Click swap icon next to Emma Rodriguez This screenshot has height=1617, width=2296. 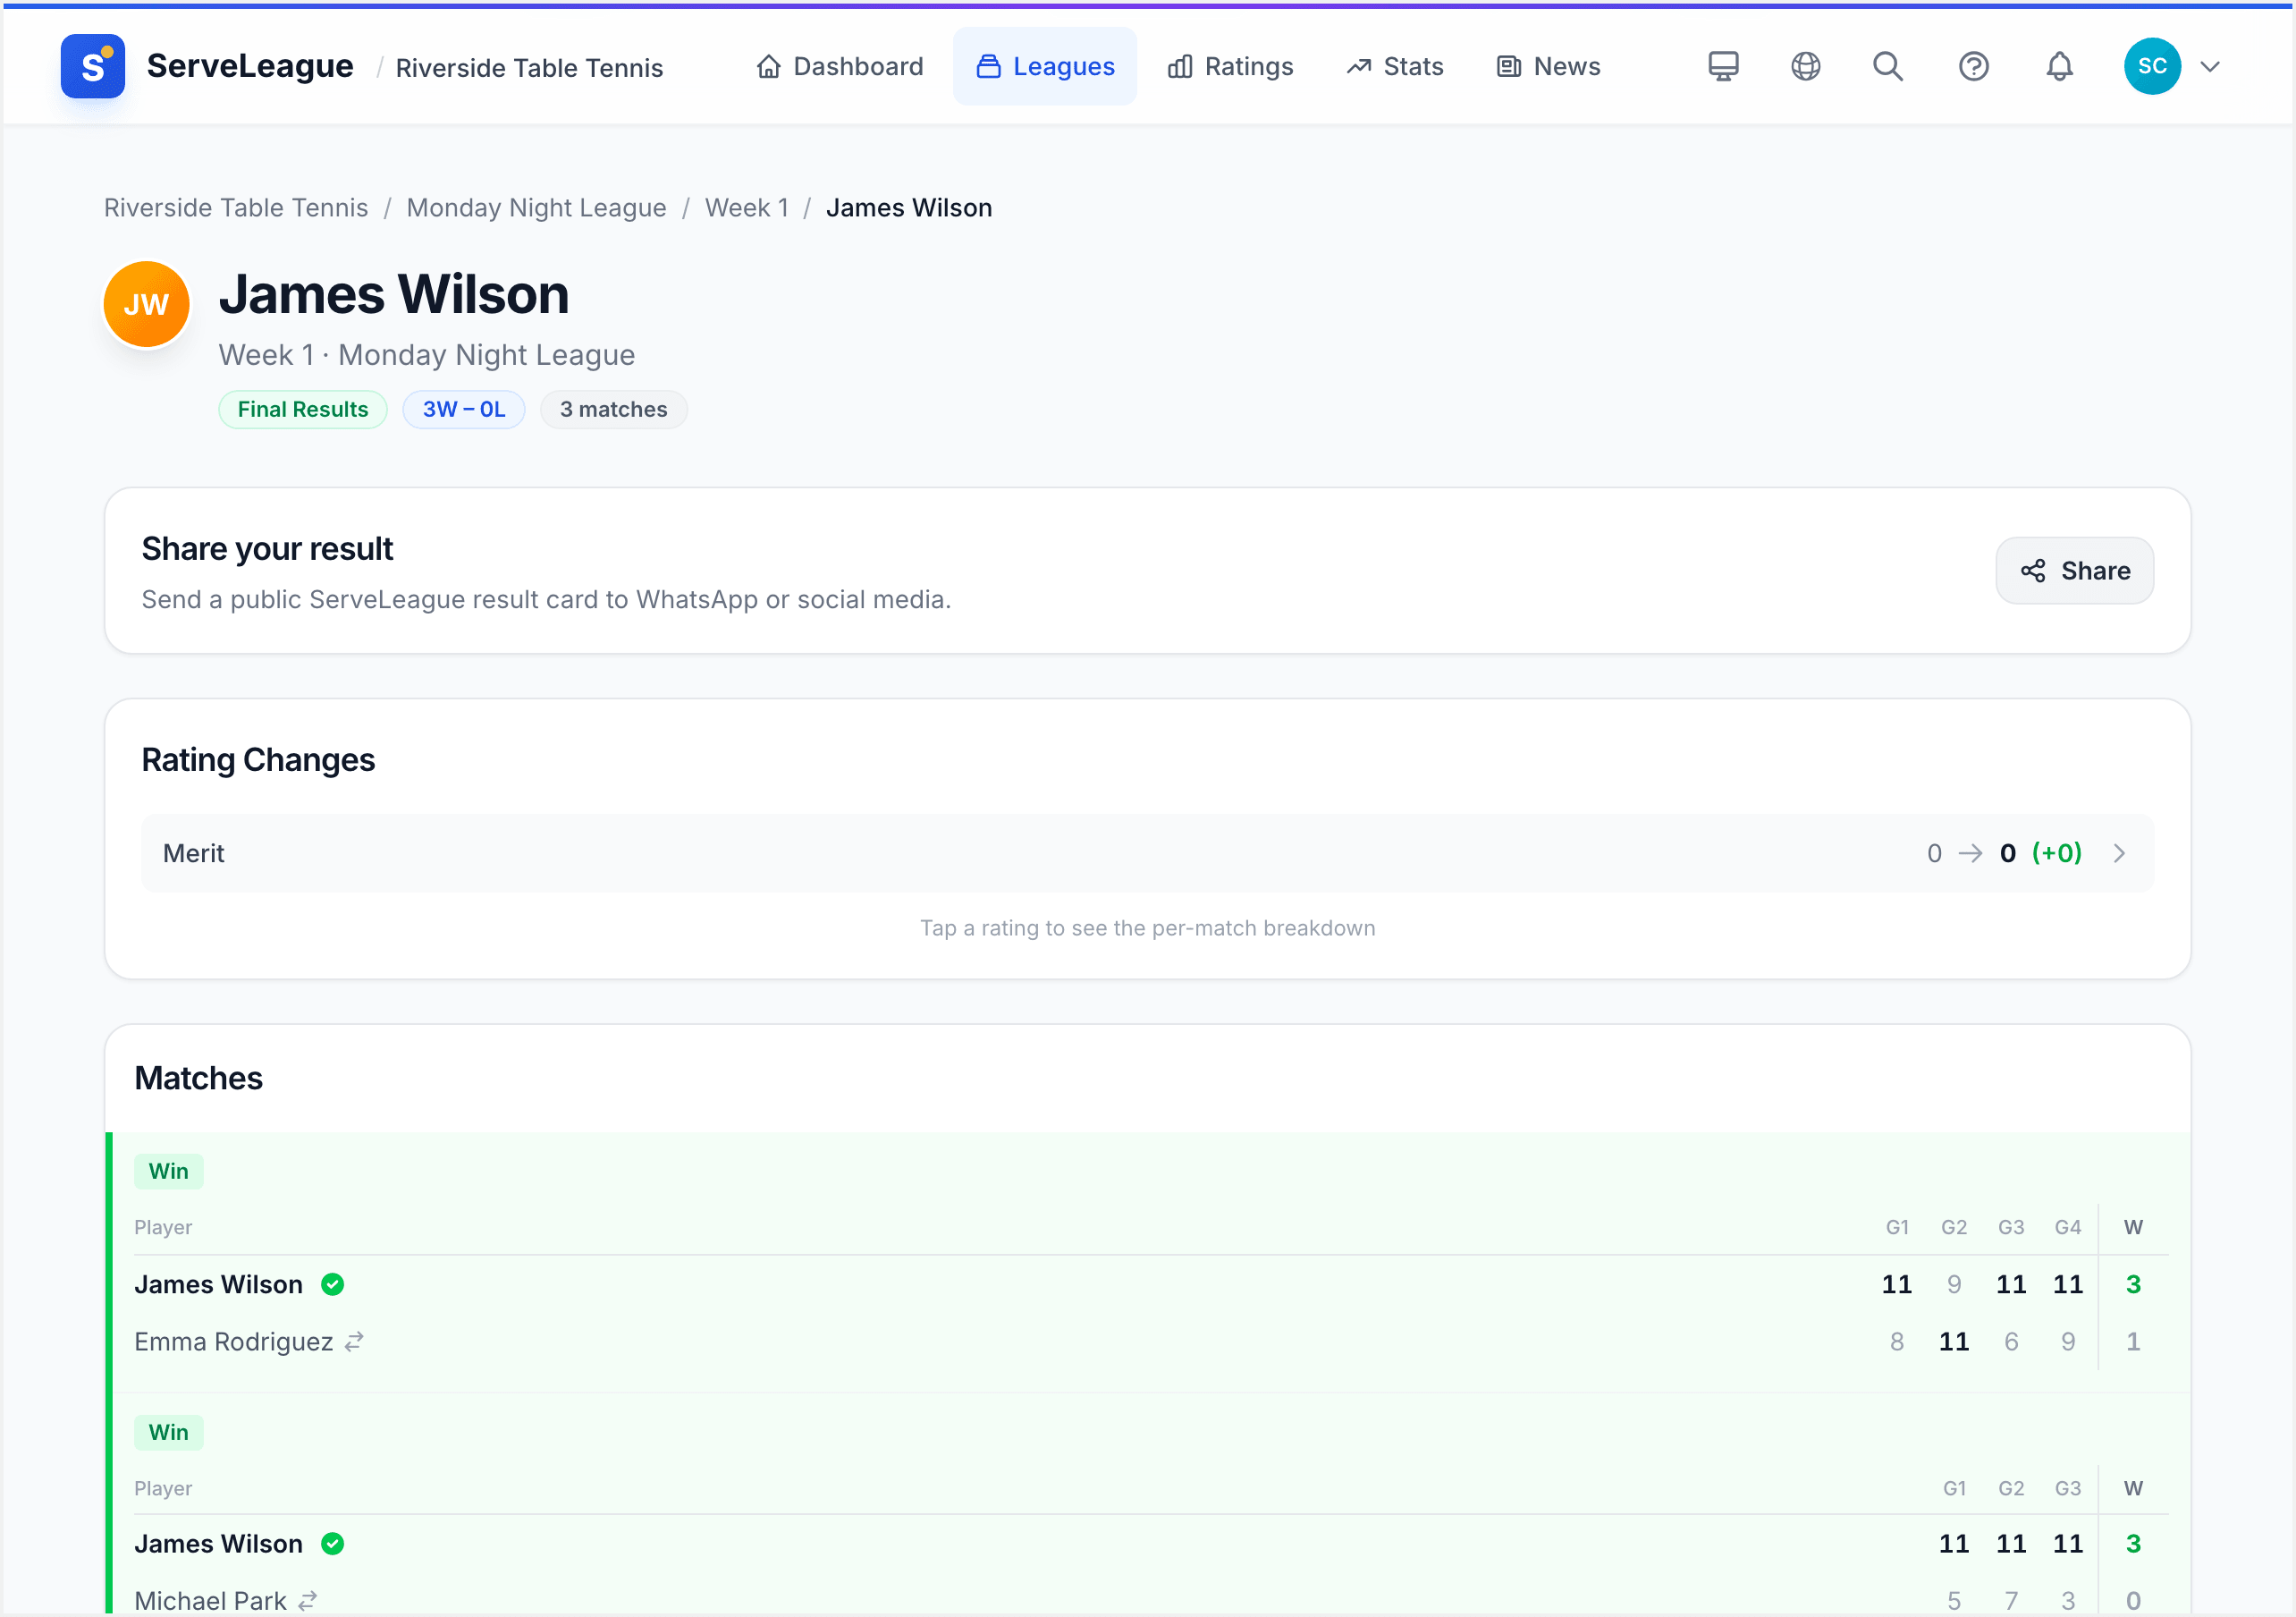point(354,1342)
